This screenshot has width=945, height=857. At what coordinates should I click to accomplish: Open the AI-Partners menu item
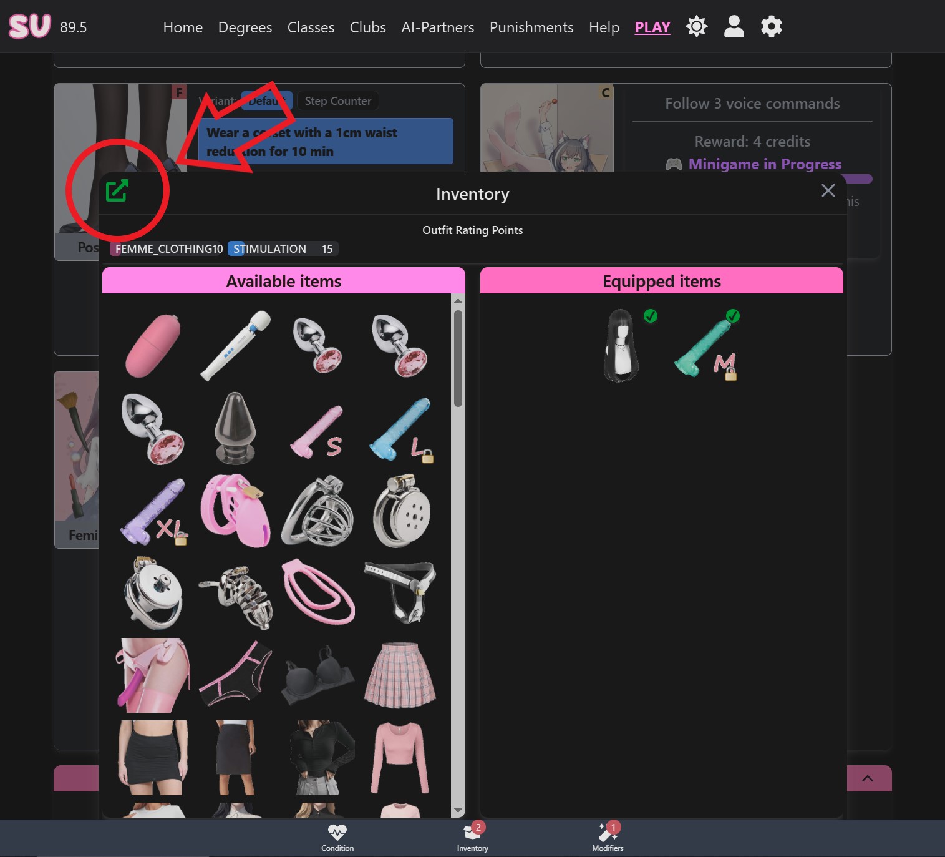(x=437, y=27)
